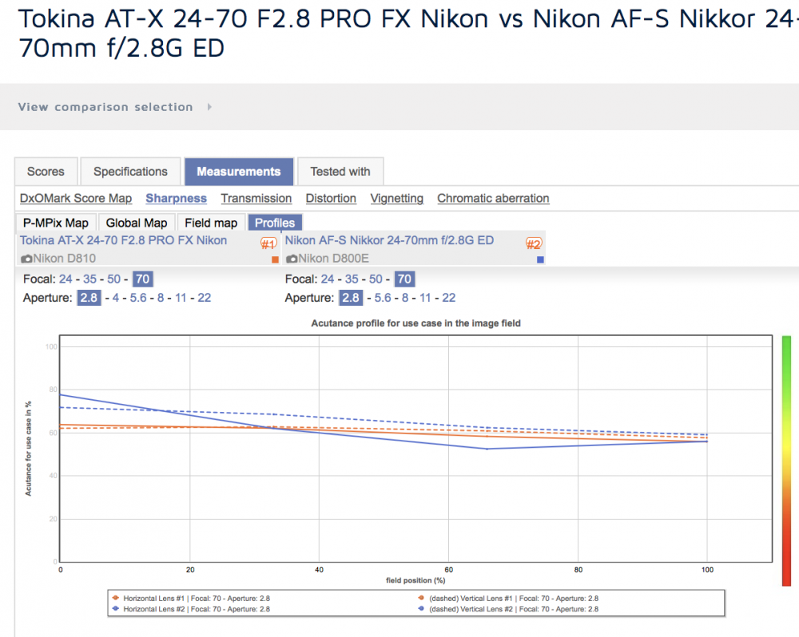The image size is (799, 637).
Task: Choose focal length 50 for the Tokina lens
Action: coord(113,279)
